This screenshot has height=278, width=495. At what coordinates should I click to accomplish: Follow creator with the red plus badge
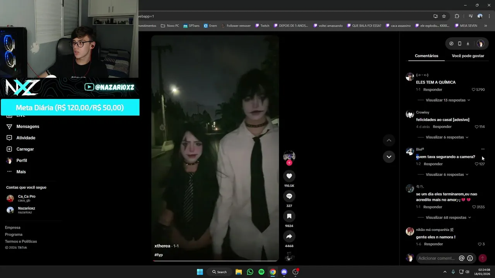(x=289, y=163)
